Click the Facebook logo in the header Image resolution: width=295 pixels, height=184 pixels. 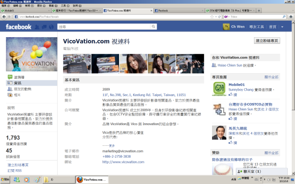coord(18,27)
